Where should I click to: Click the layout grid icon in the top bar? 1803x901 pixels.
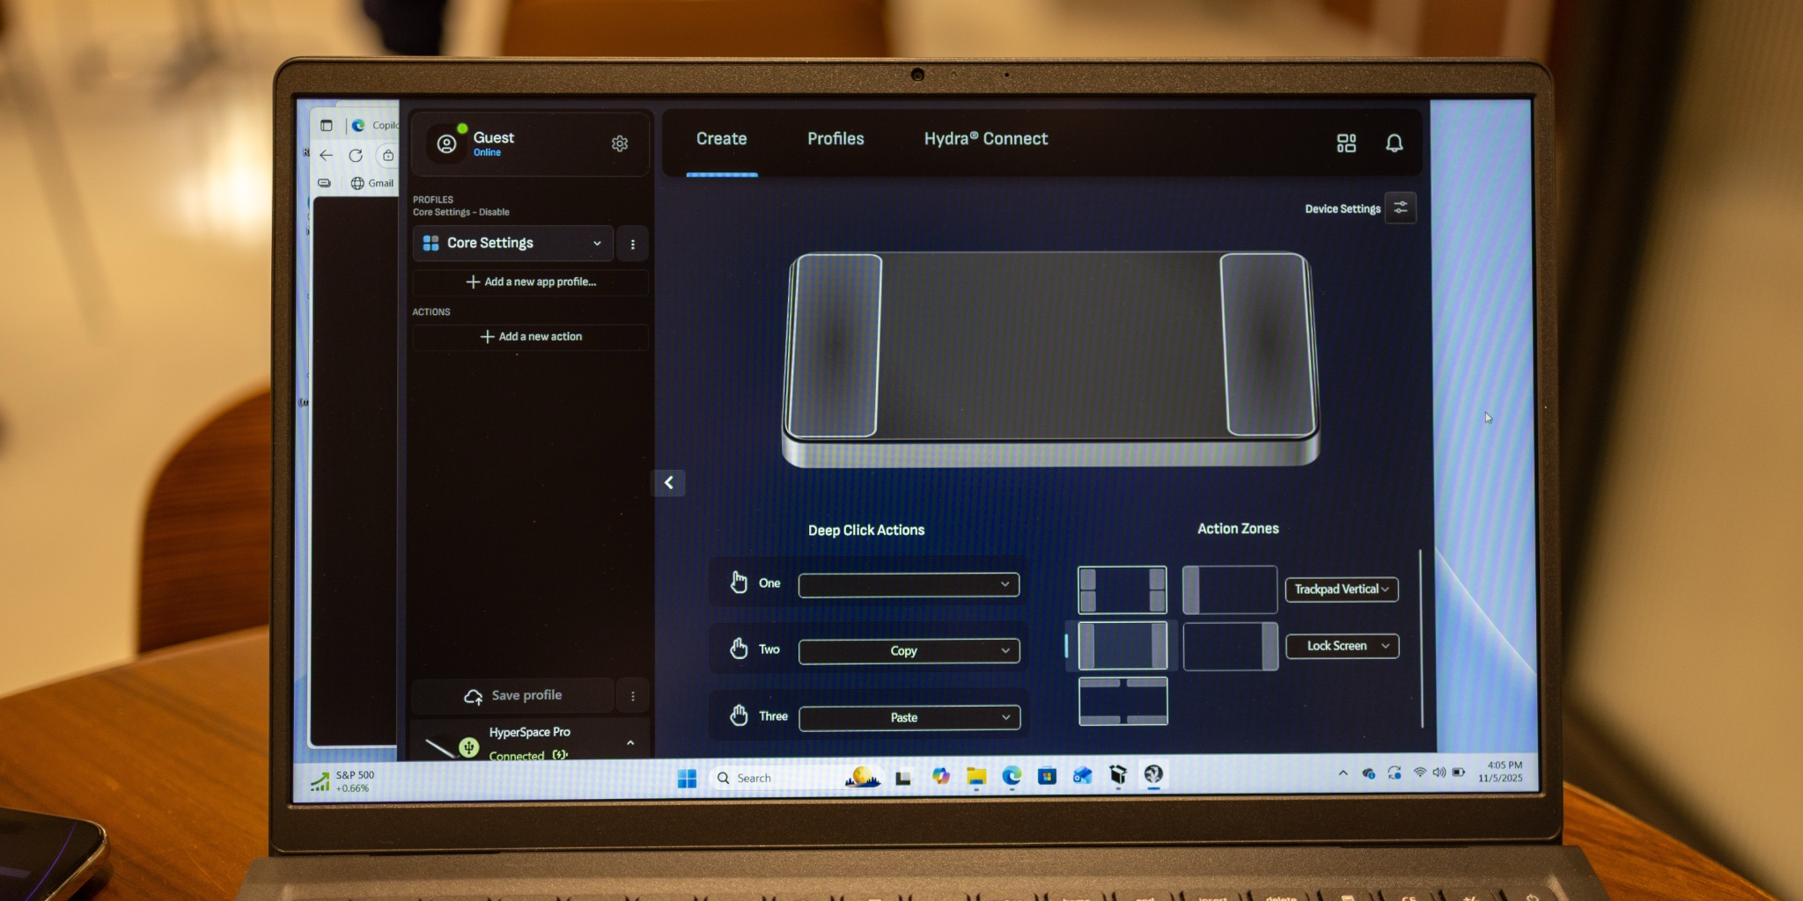pyautogui.click(x=1346, y=143)
